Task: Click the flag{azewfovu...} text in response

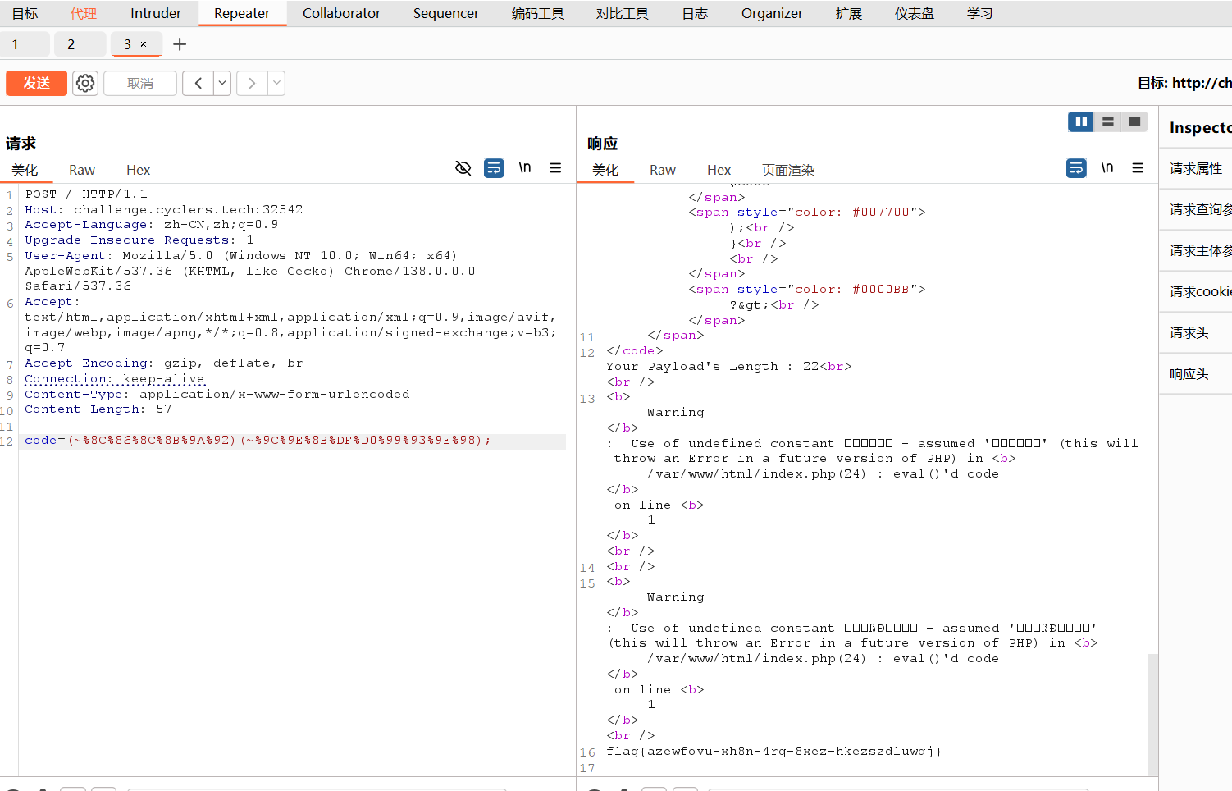Action: [x=773, y=751]
